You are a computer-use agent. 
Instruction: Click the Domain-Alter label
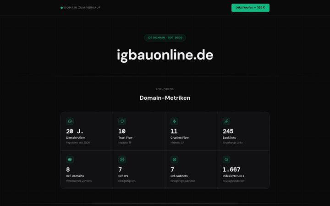[x=76, y=138]
